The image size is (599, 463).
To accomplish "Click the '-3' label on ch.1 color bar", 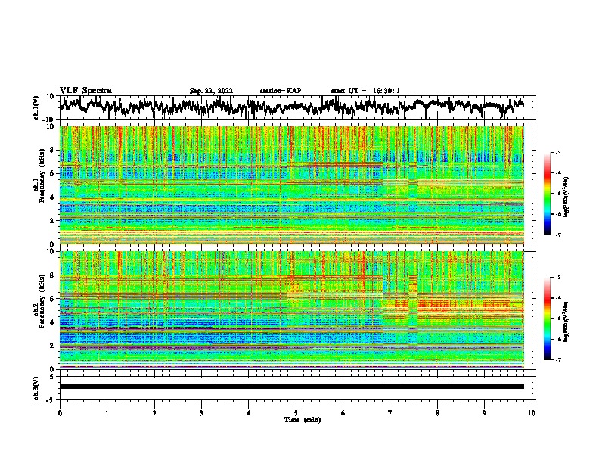I will (x=557, y=153).
